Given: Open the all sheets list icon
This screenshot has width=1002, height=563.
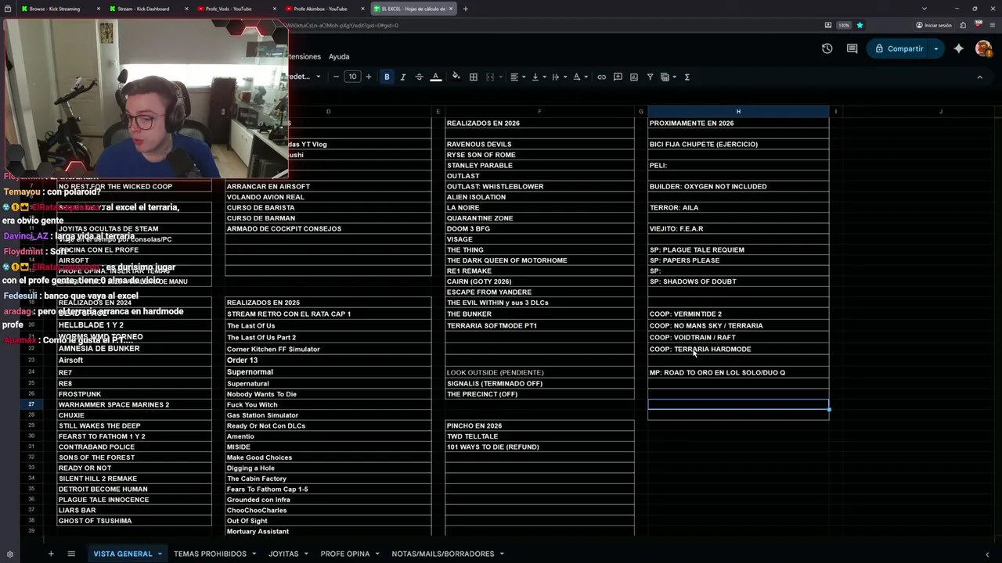Looking at the screenshot, I should coord(71,554).
